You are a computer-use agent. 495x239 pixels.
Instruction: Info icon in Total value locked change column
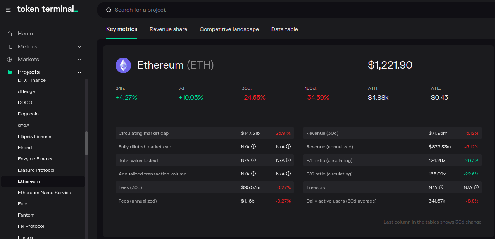[x=288, y=160]
